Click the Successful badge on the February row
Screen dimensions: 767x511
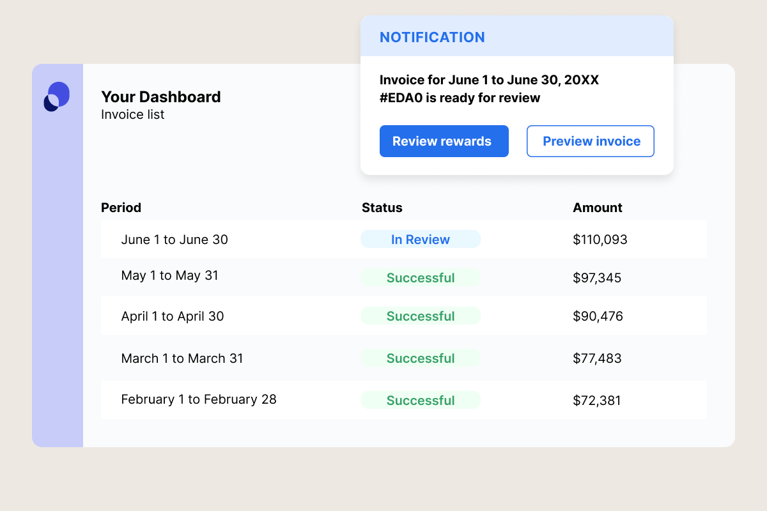tap(420, 400)
